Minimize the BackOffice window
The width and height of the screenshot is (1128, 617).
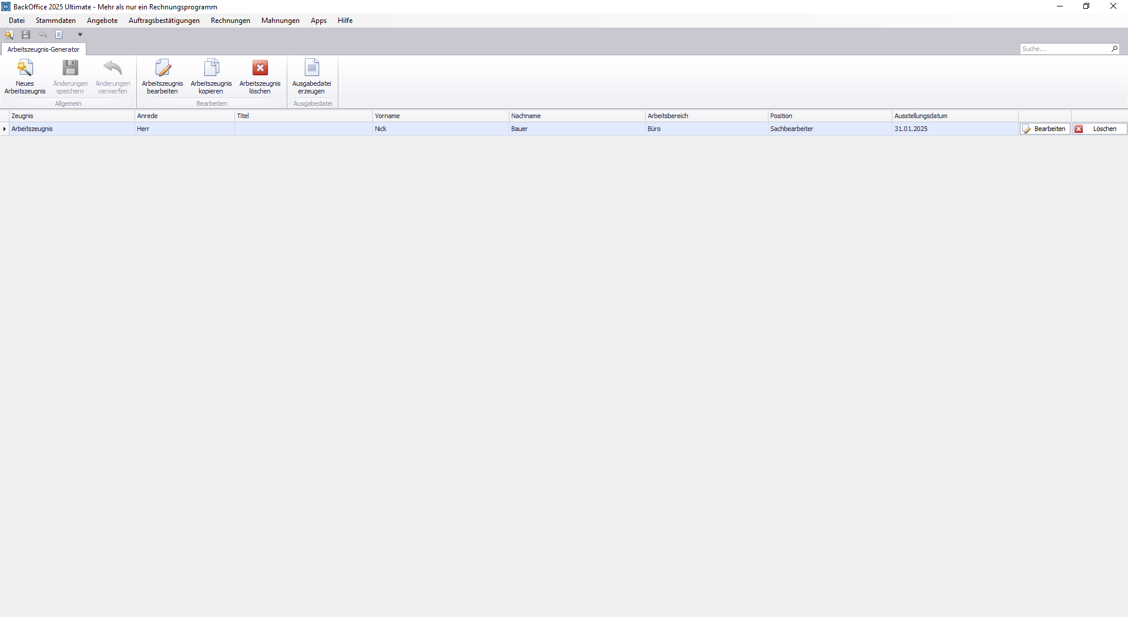[x=1060, y=6]
